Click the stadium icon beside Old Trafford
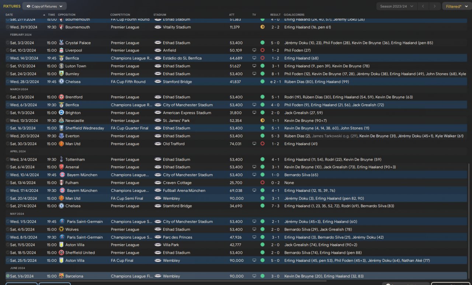This screenshot has height=285, width=472. [158, 144]
